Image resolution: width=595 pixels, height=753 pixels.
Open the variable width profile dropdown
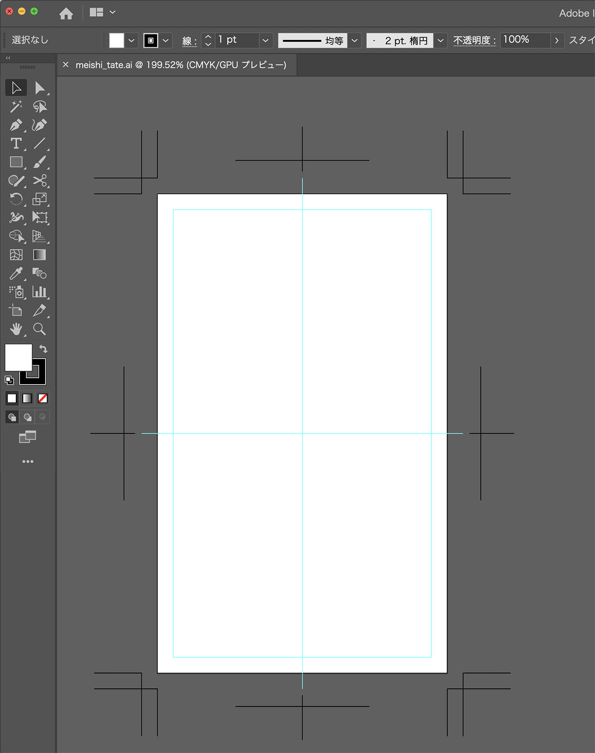[355, 40]
